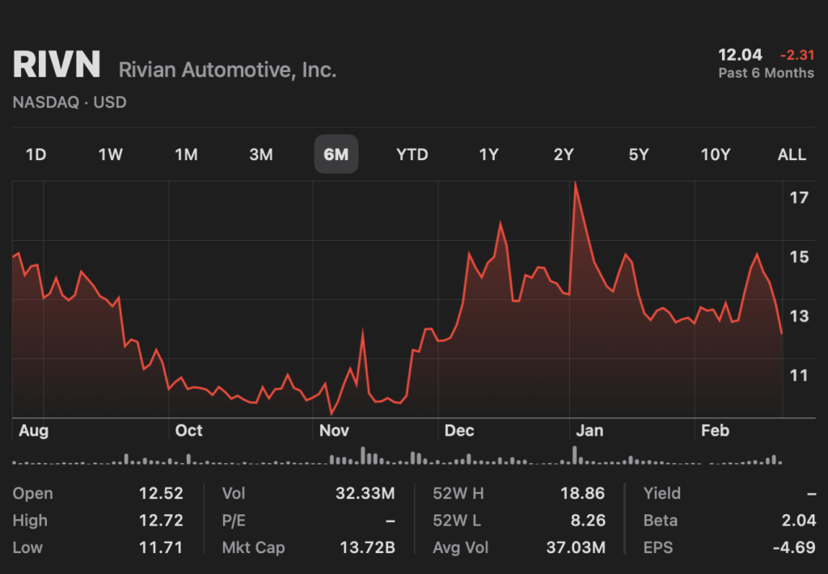Click the -2.31 price change value
This screenshot has height=574, width=828.
[x=797, y=55]
